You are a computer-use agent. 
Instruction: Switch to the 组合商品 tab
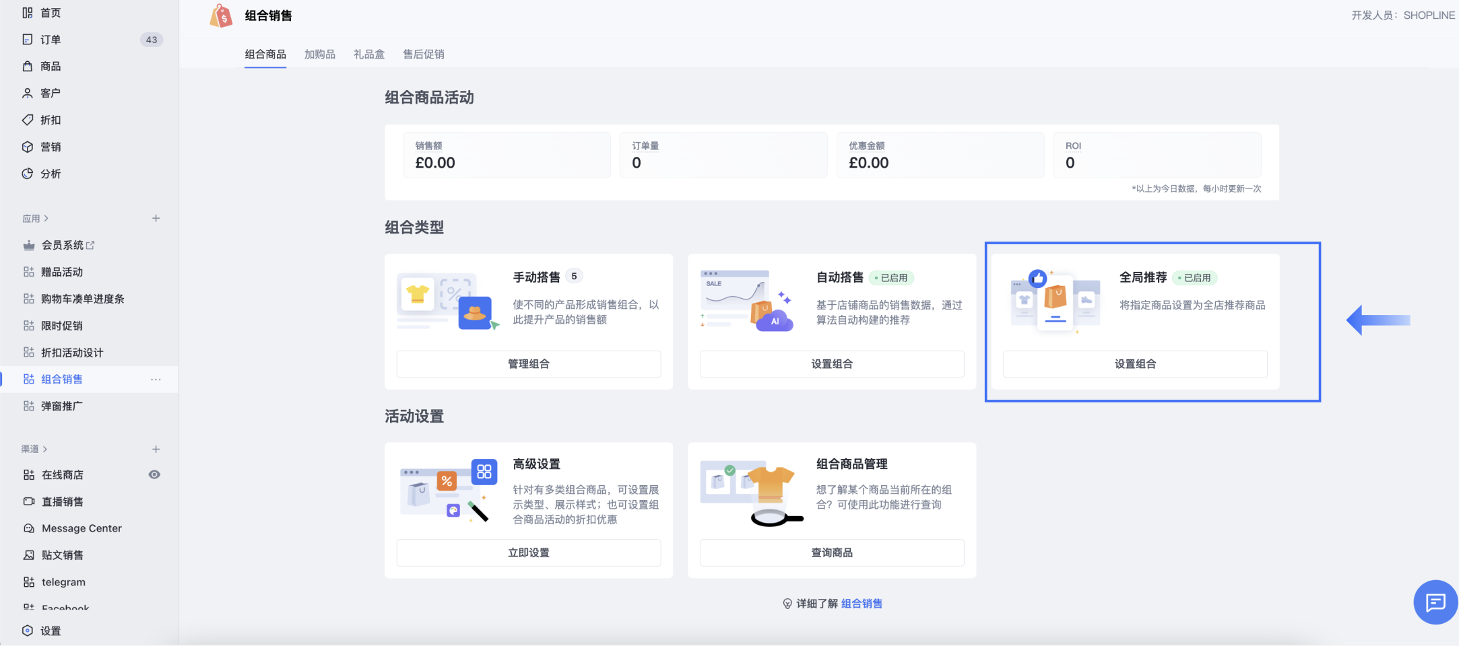tap(265, 55)
